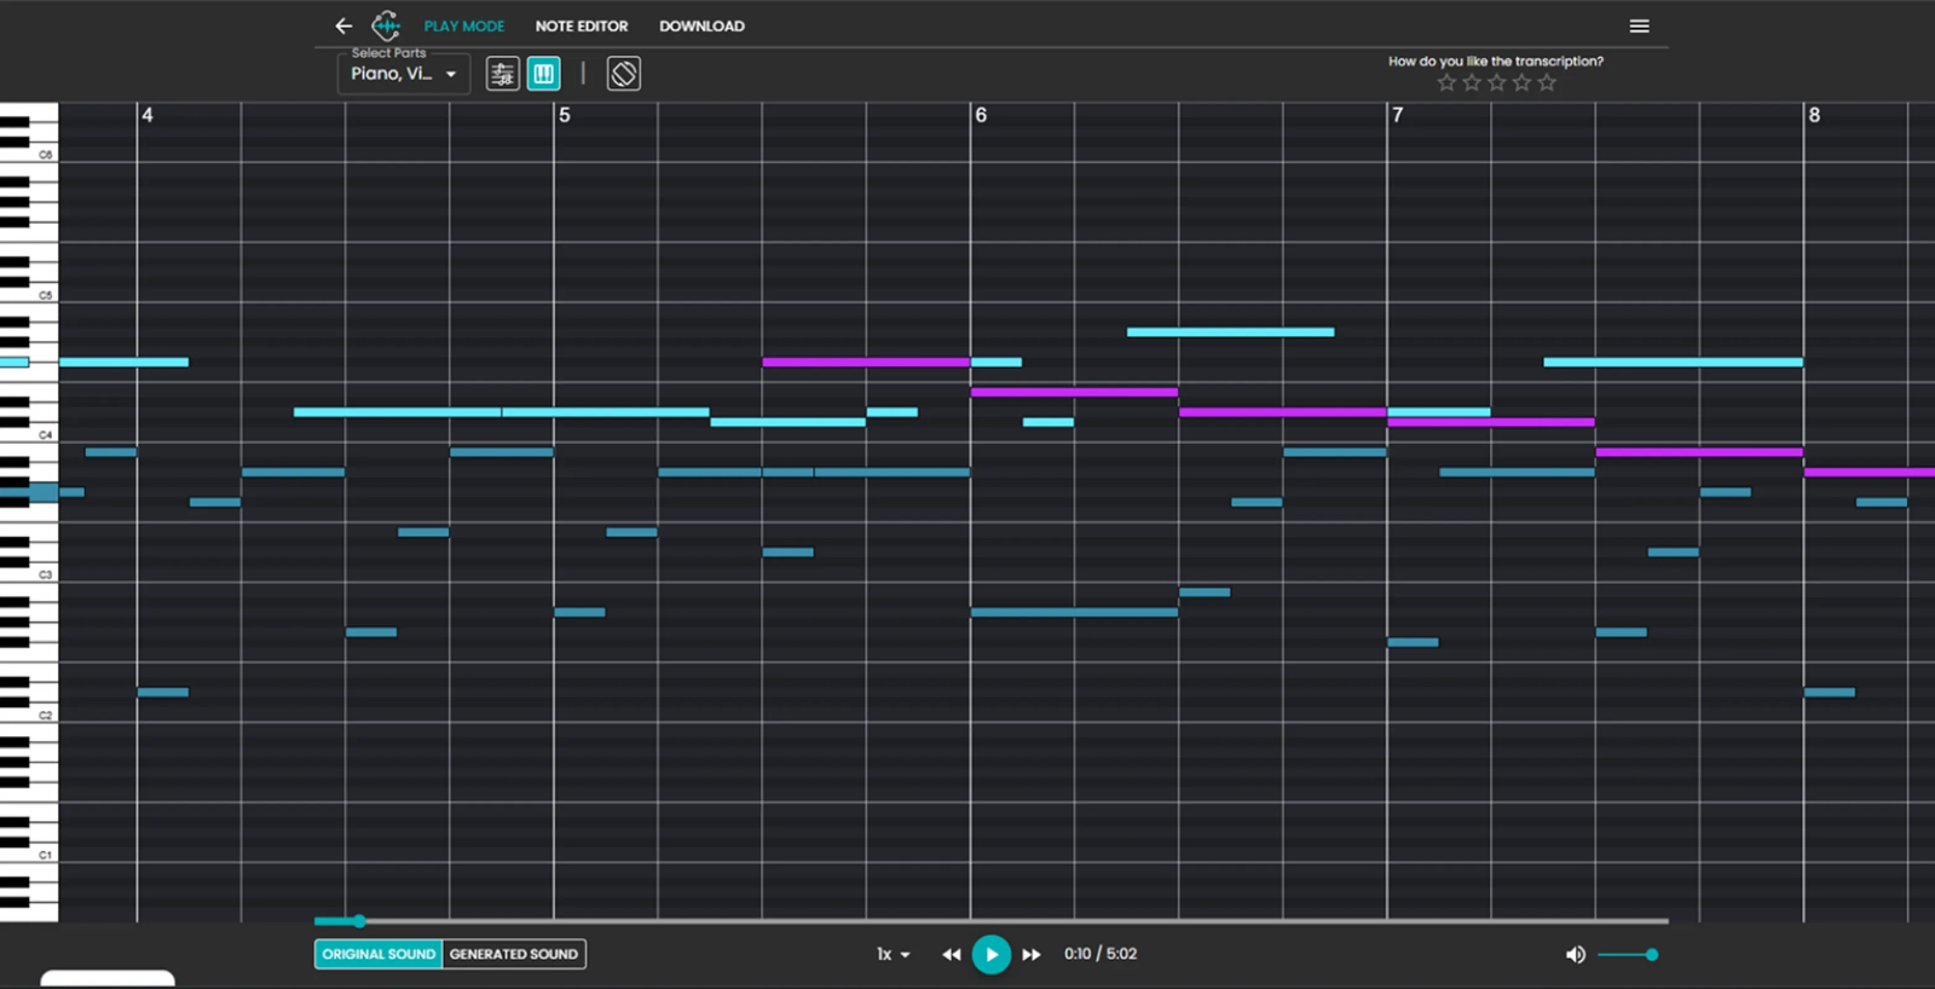Toggle to Generated Sound
1935x989 pixels.
514,954
